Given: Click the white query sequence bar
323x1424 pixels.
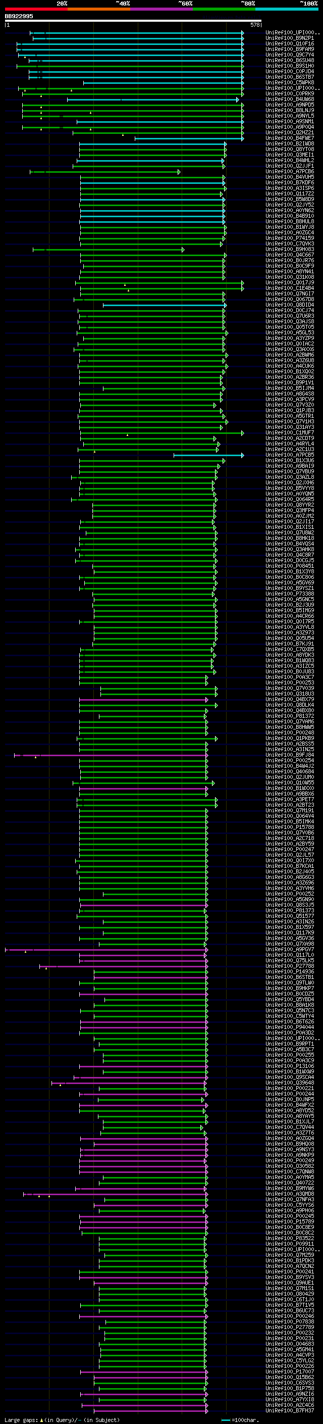Looking at the screenshot, I should pyautogui.click(x=133, y=21).
